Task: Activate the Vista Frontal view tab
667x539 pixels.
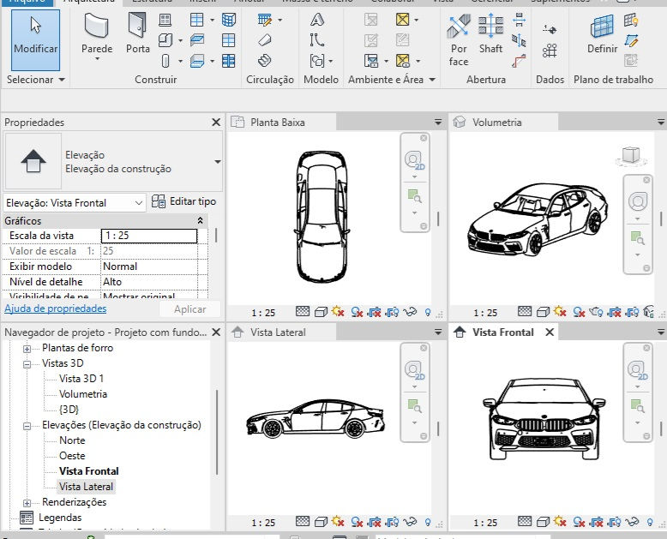Action: click(x=502, y=332)
